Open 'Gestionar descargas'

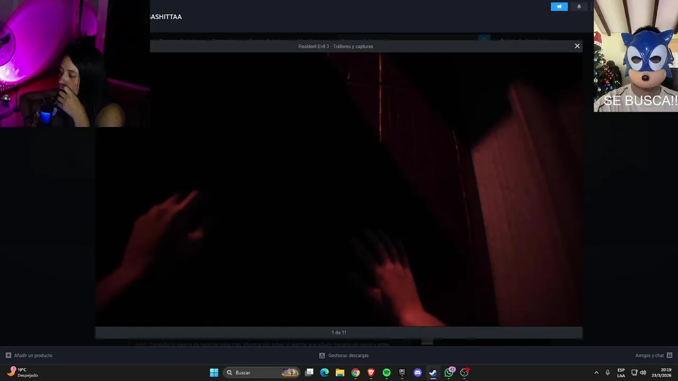coord(349,356)
